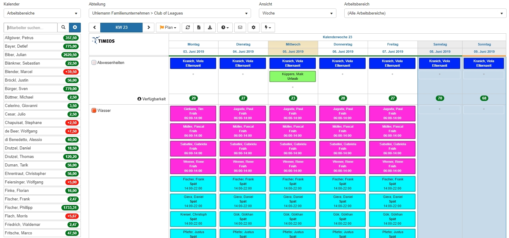Click the Kalenderwoche 23 heading
The width and height of the screenshot is (509, 238).
pyautogui.click(x=337, y=37)
